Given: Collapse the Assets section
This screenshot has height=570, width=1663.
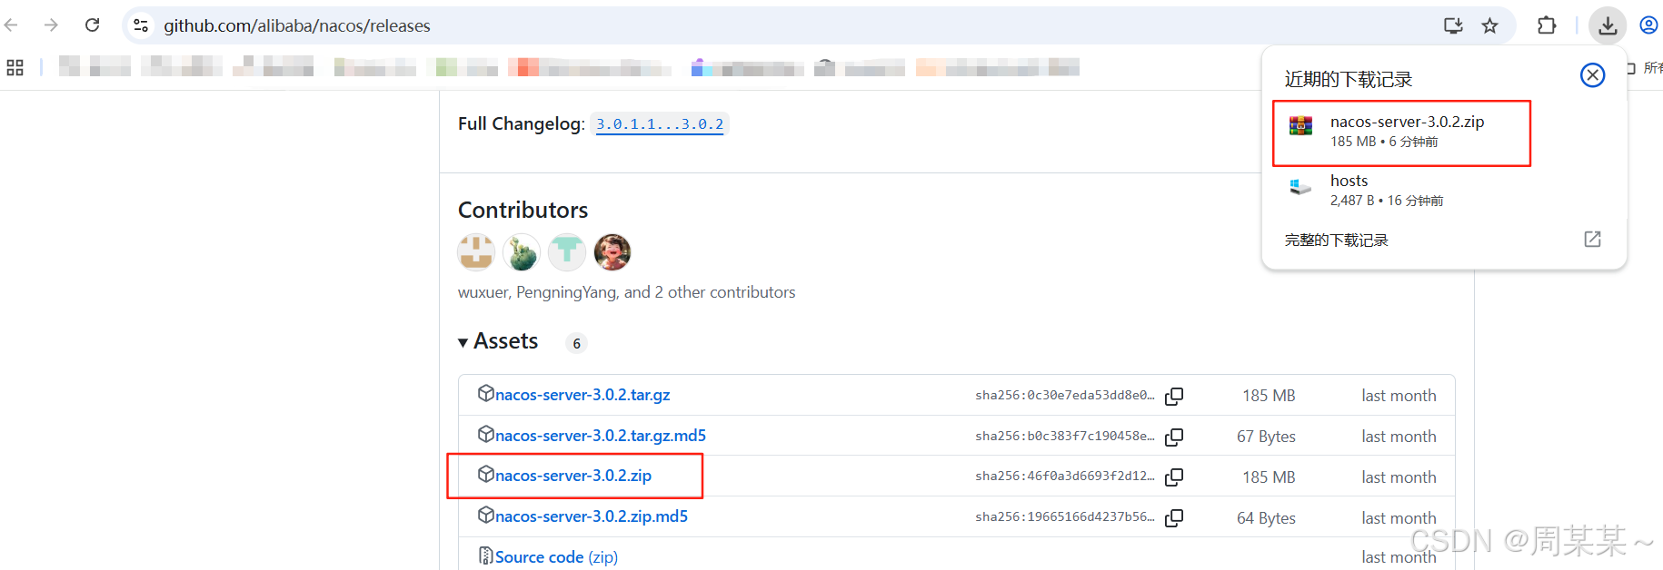Looking at the screenshot, I should [x=498, y=341].
